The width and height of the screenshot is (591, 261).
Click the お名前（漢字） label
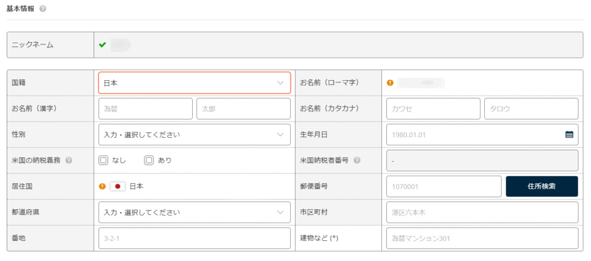pyautogui.click(x=34, y=109)
